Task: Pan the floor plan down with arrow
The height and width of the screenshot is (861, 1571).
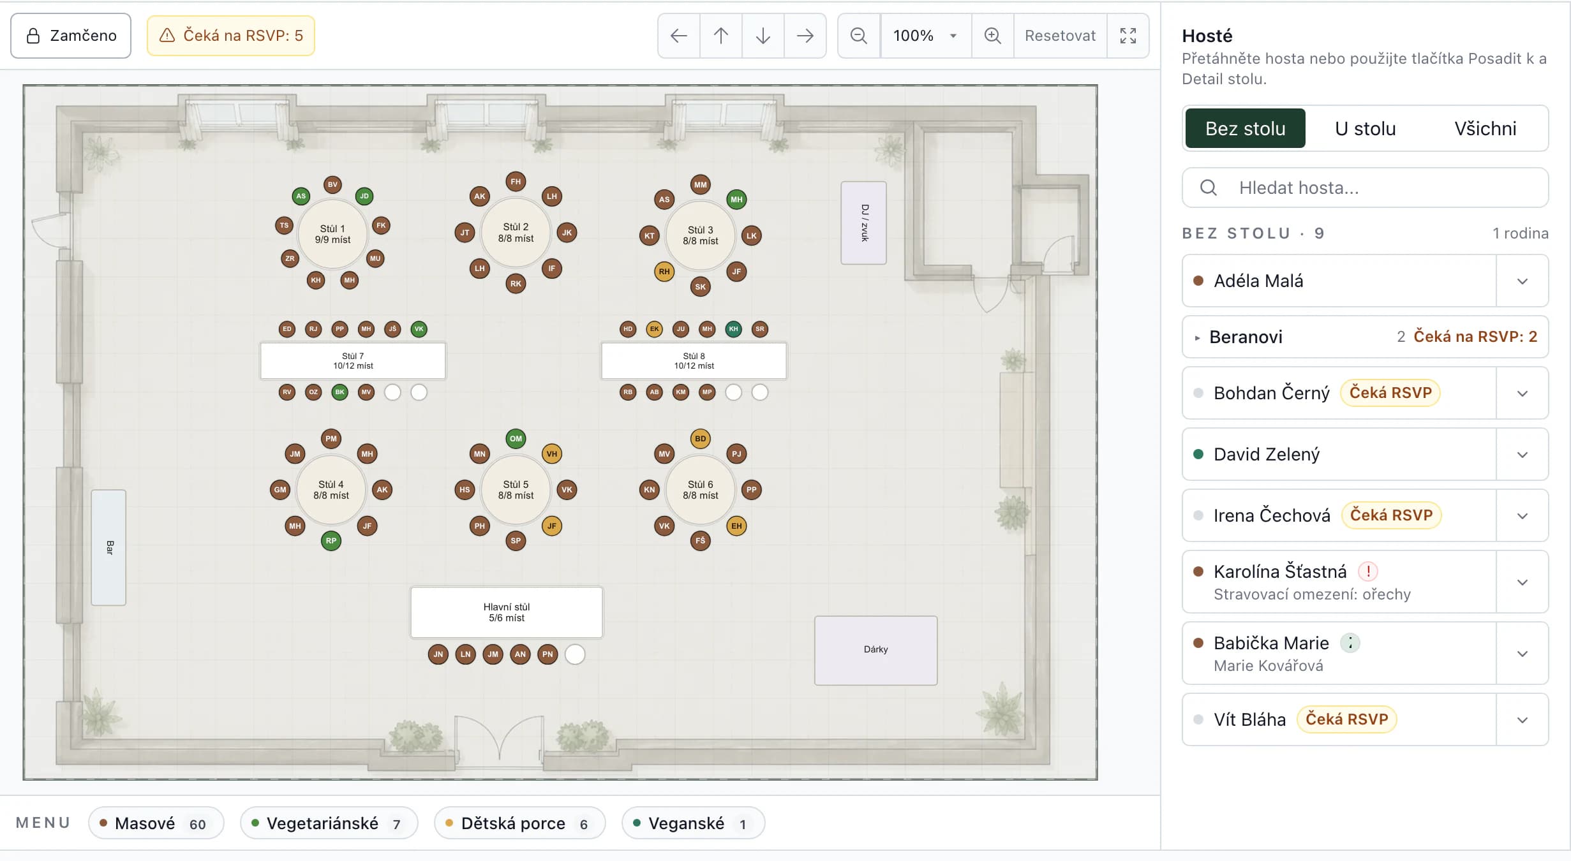Action: click(763, 36)
